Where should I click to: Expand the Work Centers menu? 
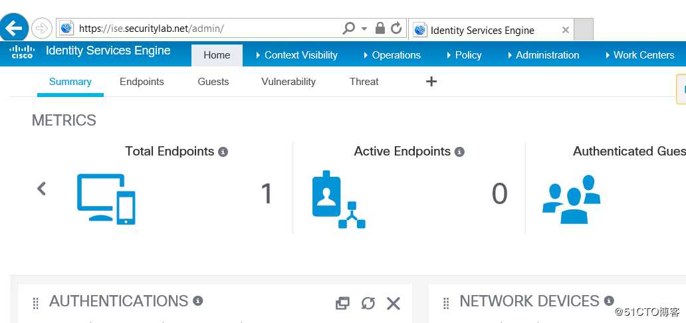click(x=639, y=55)
